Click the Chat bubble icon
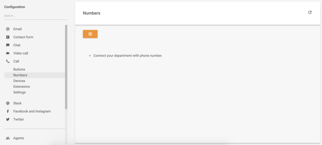The image size is (322, 145). [x=8, y=45]
